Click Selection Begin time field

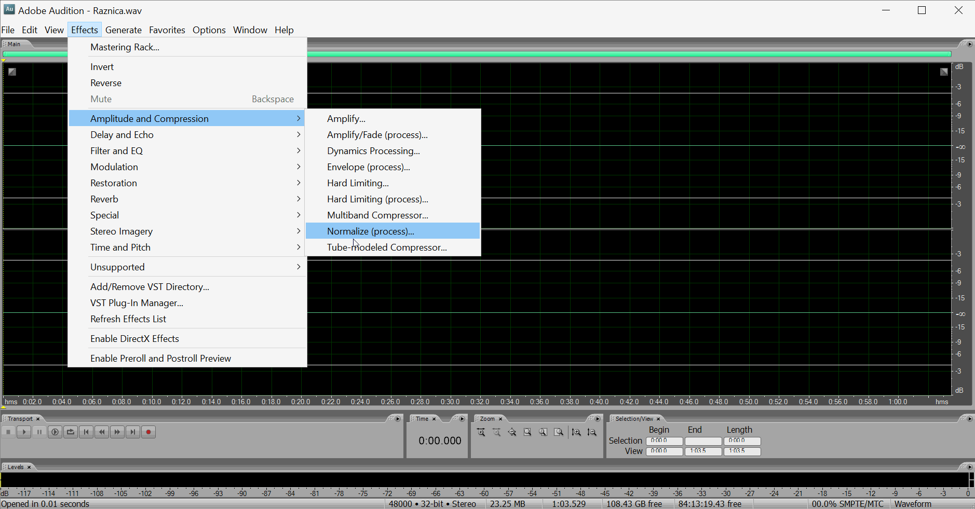tap(664, 441)
